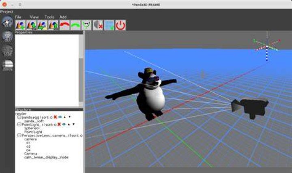
Task: Toggle visibility eye of panda.egg
Action: [x=60, y=117]
